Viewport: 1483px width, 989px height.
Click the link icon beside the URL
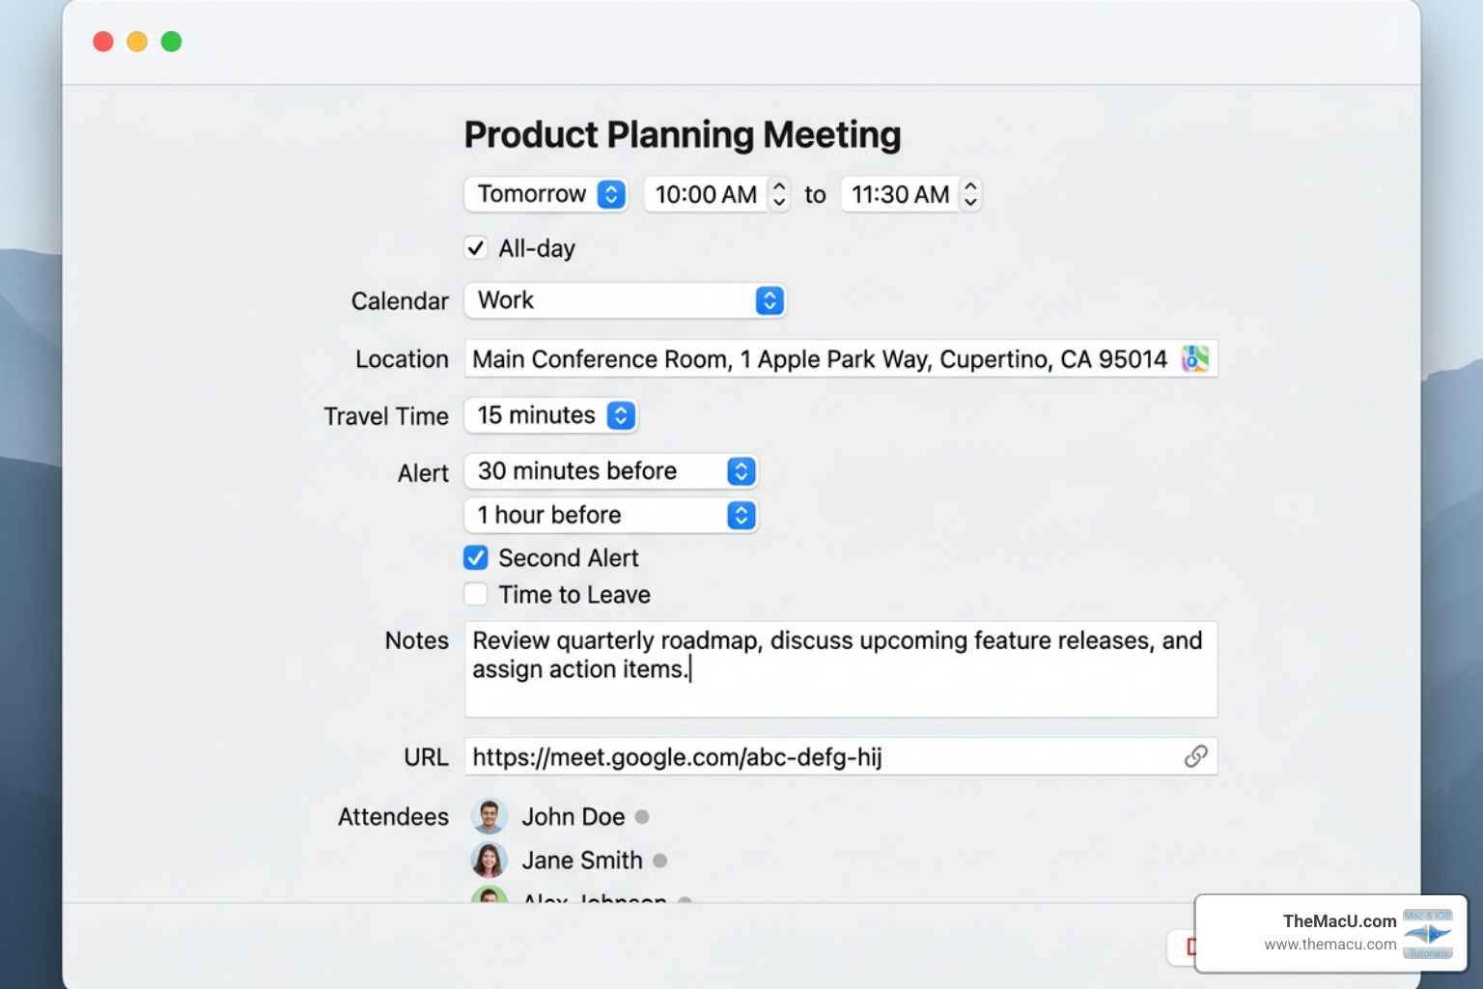[1197, 757]
